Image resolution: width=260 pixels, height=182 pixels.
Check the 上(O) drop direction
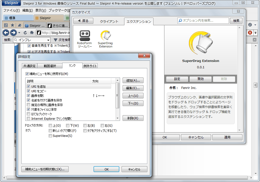[50, 125]
